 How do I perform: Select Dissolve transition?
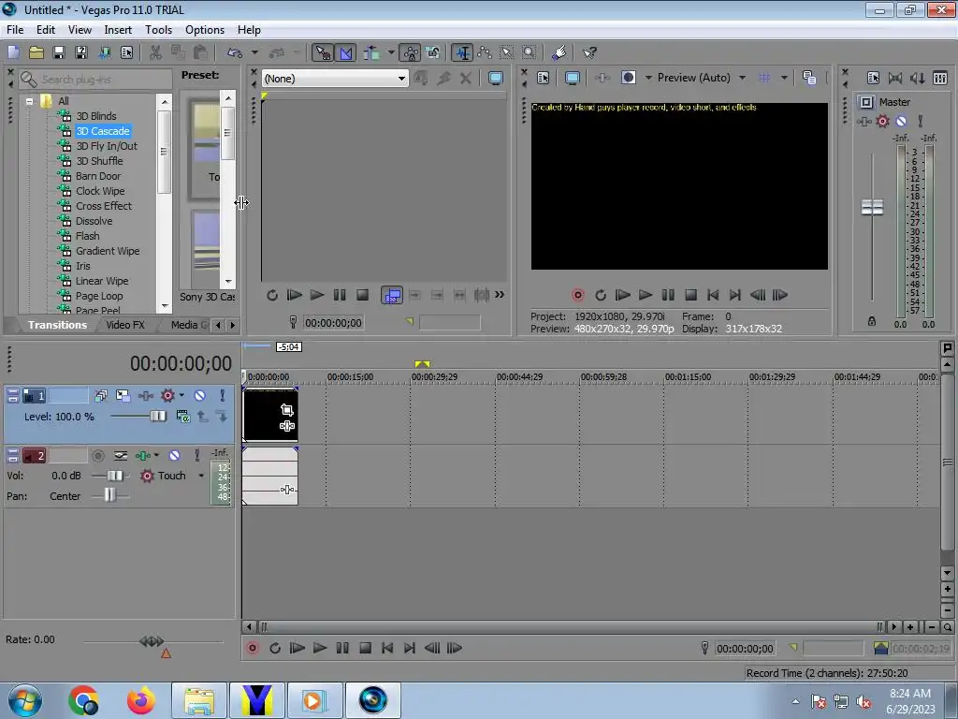pyautogui.click(x=94, y=221)
